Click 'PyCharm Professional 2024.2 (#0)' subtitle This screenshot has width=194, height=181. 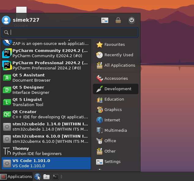click(47, 68)
